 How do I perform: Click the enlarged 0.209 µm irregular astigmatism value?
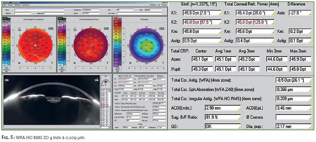click(293, 99)
